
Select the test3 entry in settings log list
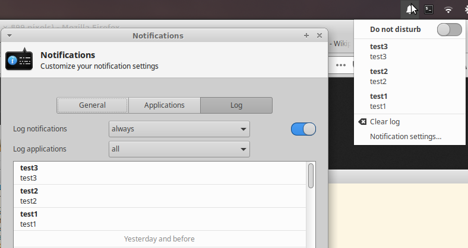pos(160,172)
